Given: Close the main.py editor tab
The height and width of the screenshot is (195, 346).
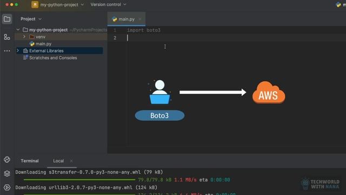Looking at the screenshot, I should tap(140, 19).
